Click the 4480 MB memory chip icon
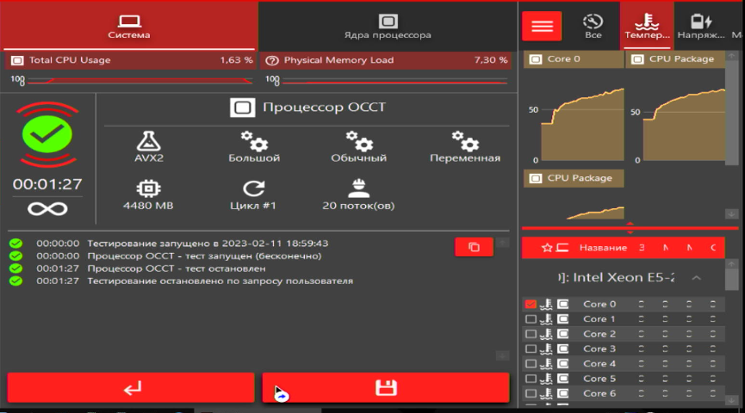The height and width of the screenshot is (413, 745). click(149, 188)
